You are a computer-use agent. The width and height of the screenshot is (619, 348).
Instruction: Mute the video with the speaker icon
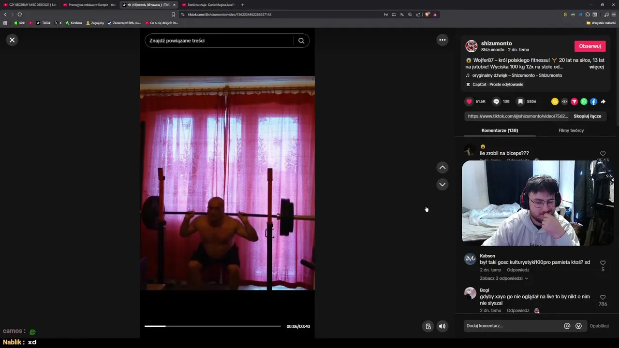(442, 326)
